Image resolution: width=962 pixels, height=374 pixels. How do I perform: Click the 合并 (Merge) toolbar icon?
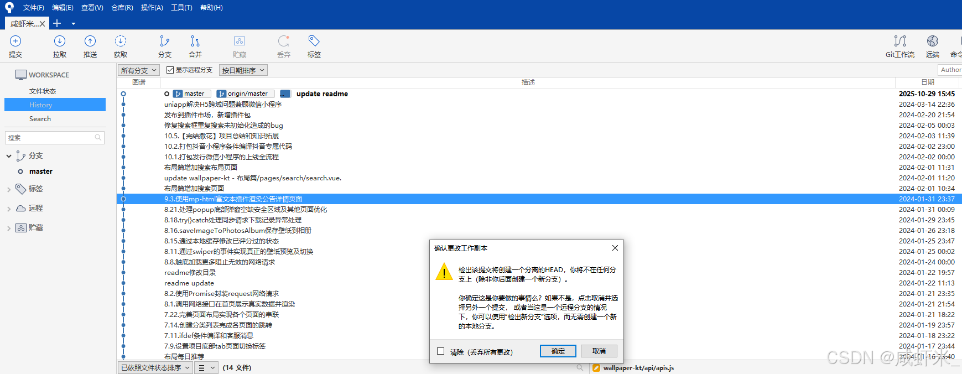pyautogui.click(x=195, y=41)
